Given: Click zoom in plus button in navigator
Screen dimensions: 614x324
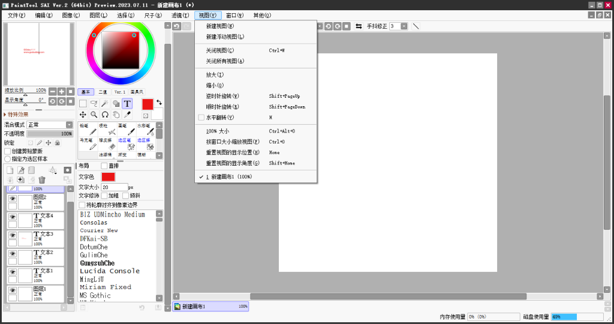Looking at the screenshot, I should (x=62, y=91).
